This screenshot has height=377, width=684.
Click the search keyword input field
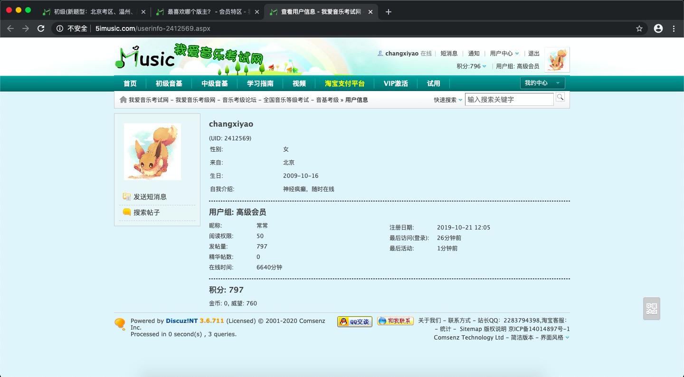(509, 100)
